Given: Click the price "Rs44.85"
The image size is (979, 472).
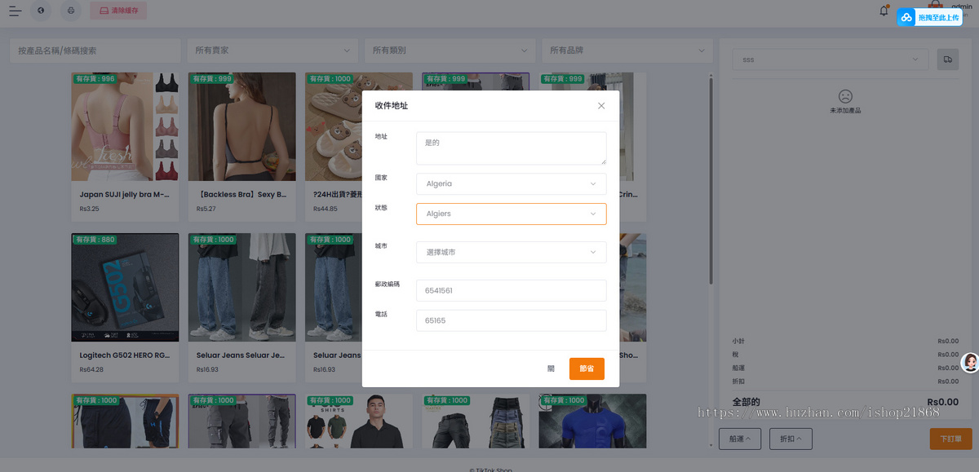Looking at the screenshot, I should (326, 210).
